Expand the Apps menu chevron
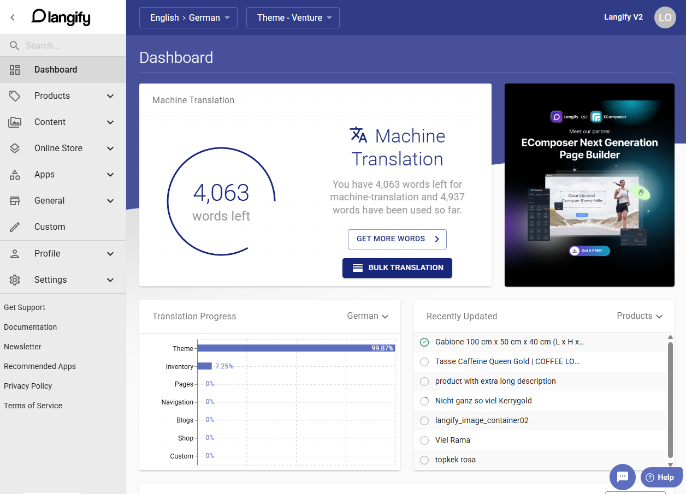Screen dimensions: 686x494 click(x=110, y=175)
